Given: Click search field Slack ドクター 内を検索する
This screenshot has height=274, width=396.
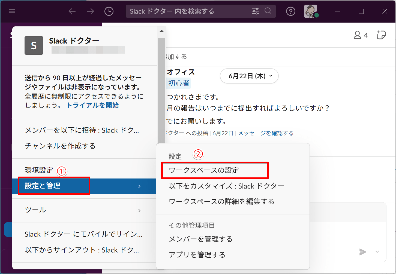Looking at the screenshot, I should coord(188,11).
